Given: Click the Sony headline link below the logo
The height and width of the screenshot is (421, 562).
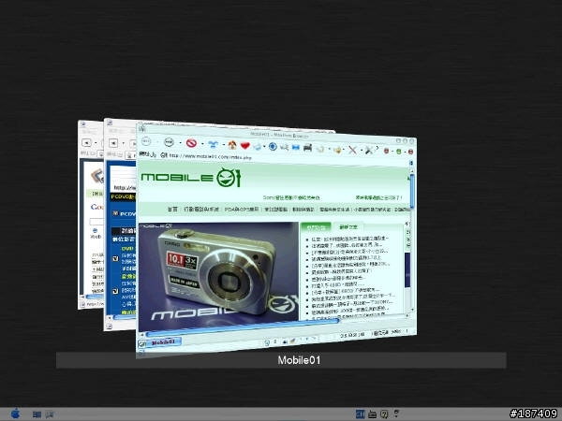Looking at the screenshot, I should (x=291, y=197).
